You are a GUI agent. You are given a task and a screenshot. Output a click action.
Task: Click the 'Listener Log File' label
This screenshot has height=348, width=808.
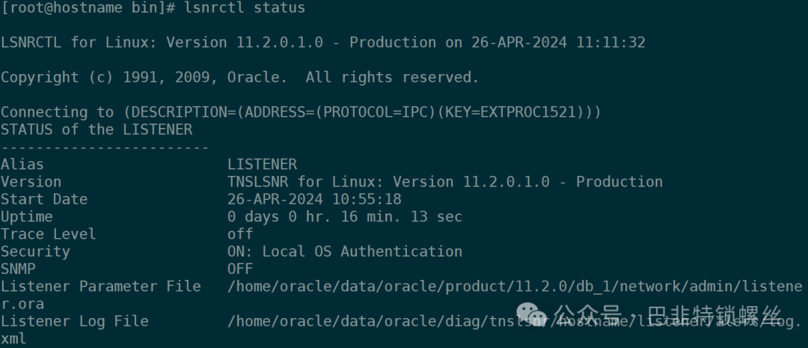pos(75,322)
